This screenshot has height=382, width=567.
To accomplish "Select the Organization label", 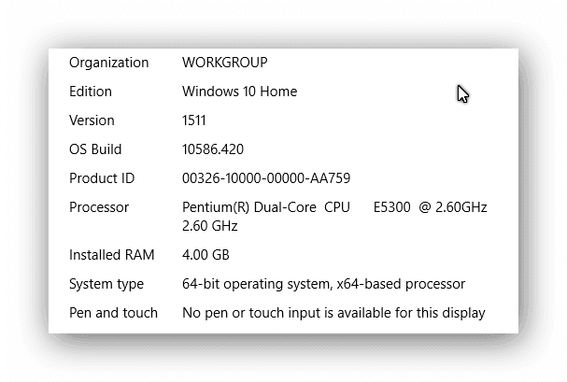I will pos(109,63).
